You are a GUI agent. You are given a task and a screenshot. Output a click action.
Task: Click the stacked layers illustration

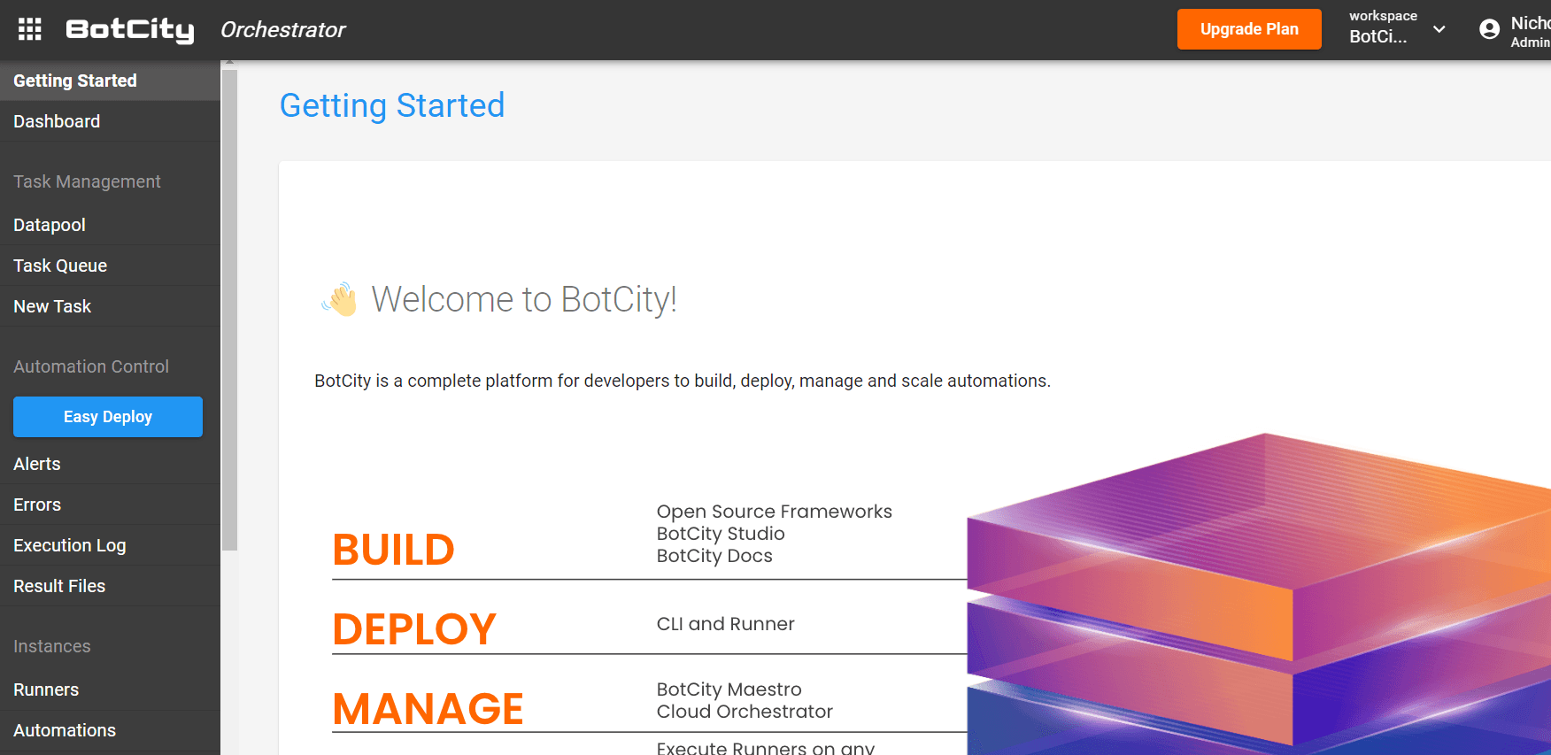click(1258, 593)
